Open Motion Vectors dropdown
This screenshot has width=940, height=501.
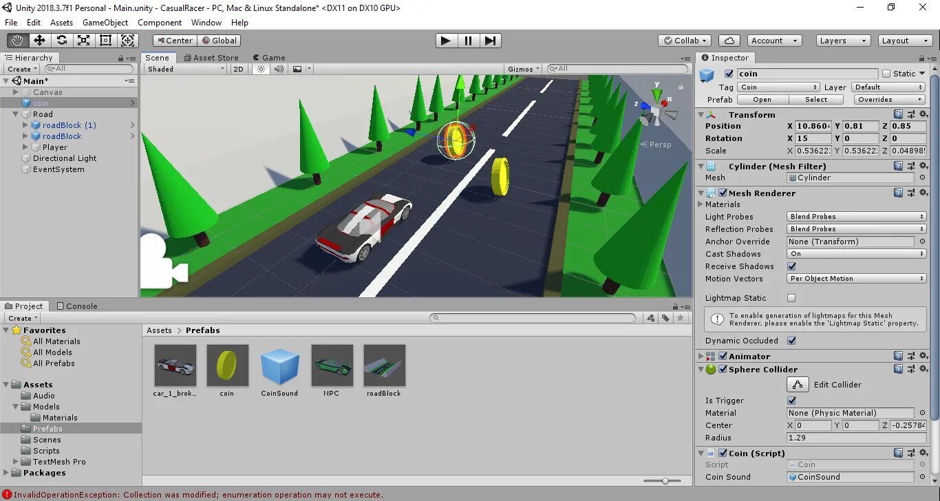tap(857, 279)
